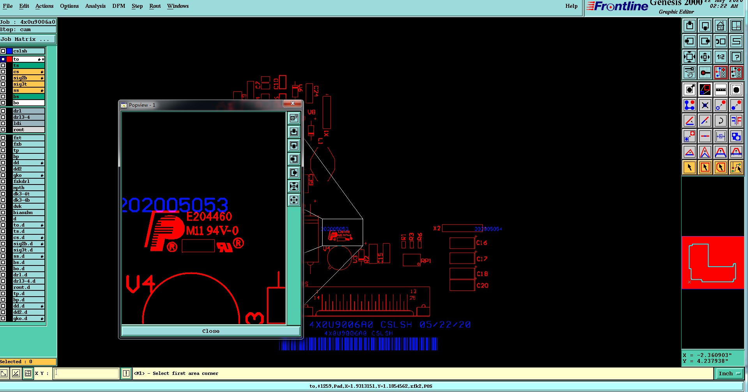Toggle the sig2b layer checkbox
This screenshot has width=748, height=392.
[x=3, y=78]
